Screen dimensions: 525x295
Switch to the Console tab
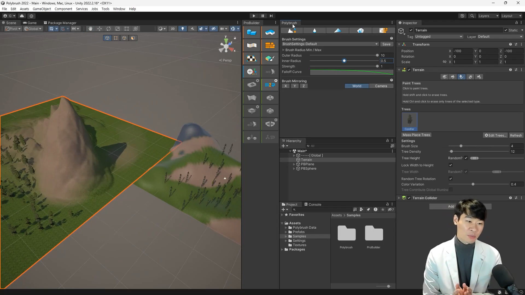313,204
